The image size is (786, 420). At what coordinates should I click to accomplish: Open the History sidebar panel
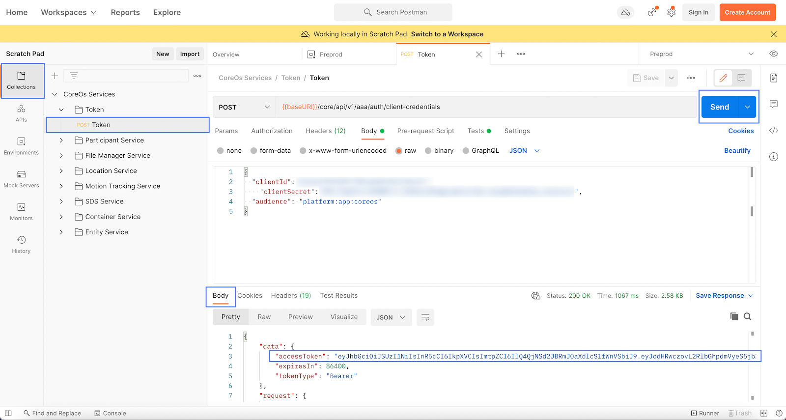pyautogui.click(x=21, y=245)
